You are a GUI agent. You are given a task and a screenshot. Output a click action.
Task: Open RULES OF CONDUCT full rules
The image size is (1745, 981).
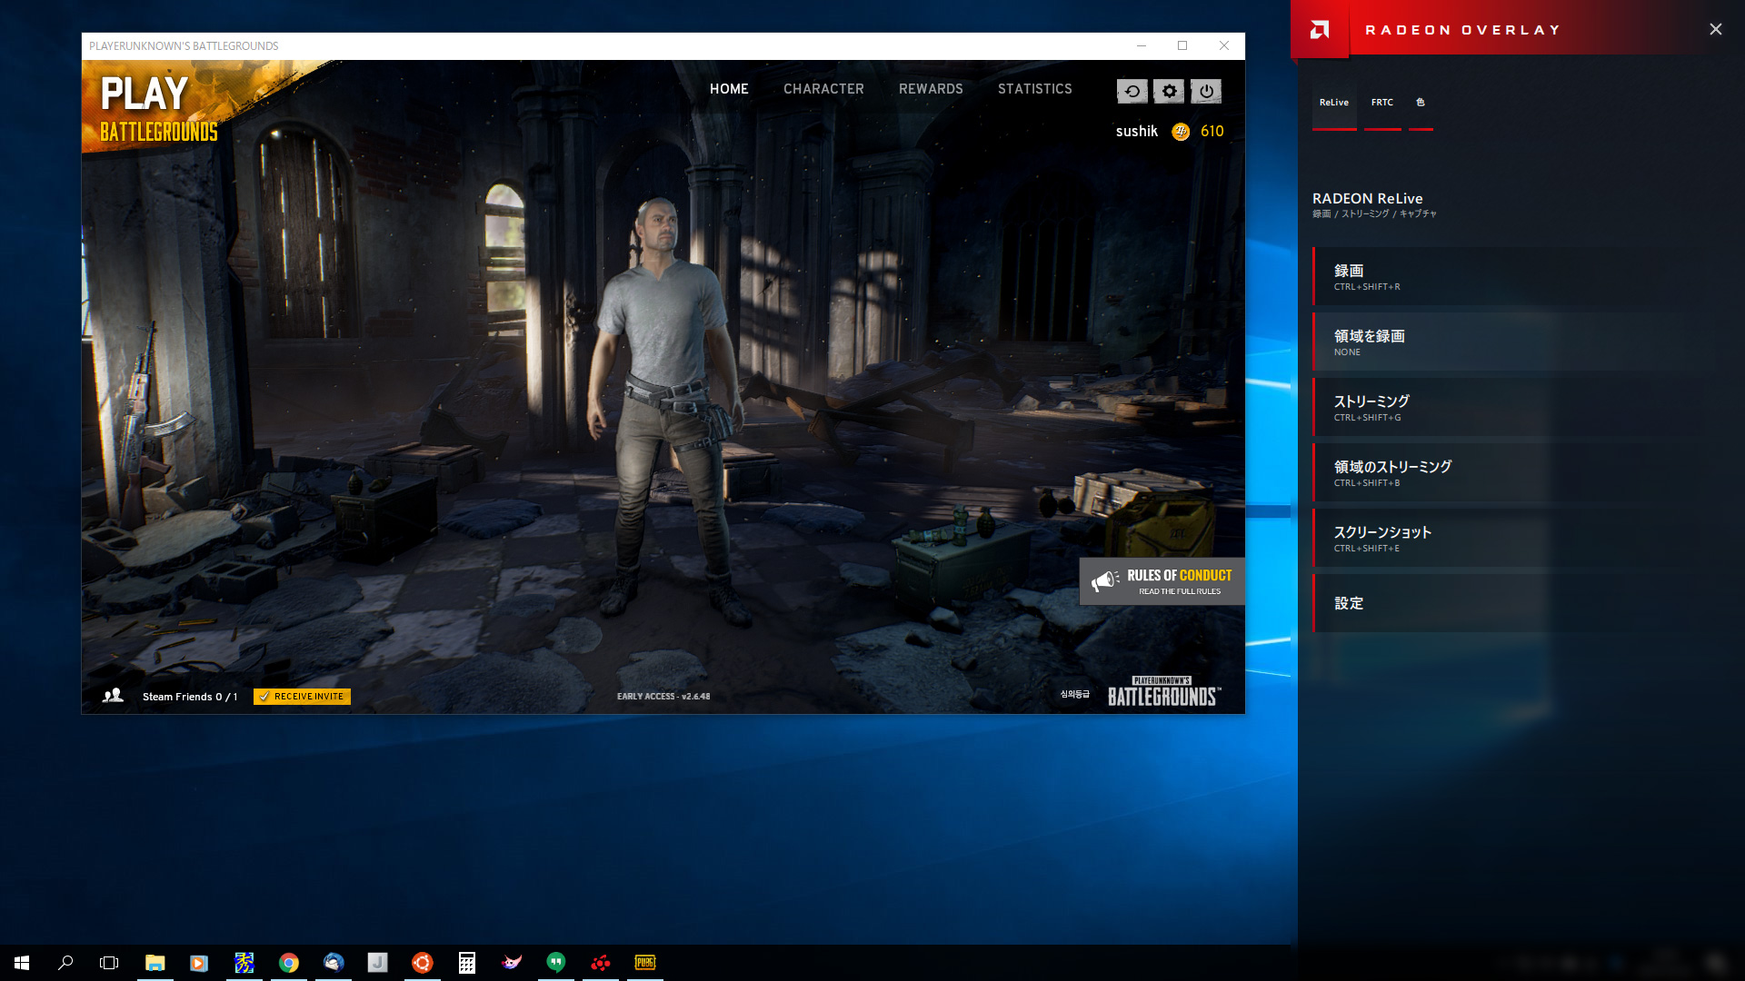pyautogui.click(x=1162, y=581)
